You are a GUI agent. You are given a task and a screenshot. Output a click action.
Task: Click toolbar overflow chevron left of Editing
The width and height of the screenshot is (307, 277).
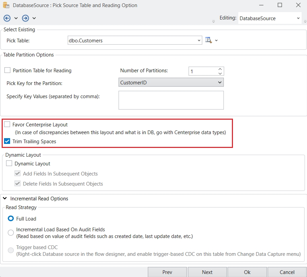pos(213,21)
